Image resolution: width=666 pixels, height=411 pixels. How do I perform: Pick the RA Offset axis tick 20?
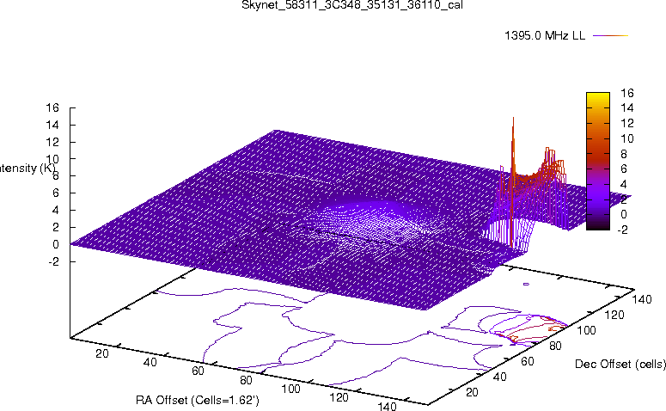point(102,353)
